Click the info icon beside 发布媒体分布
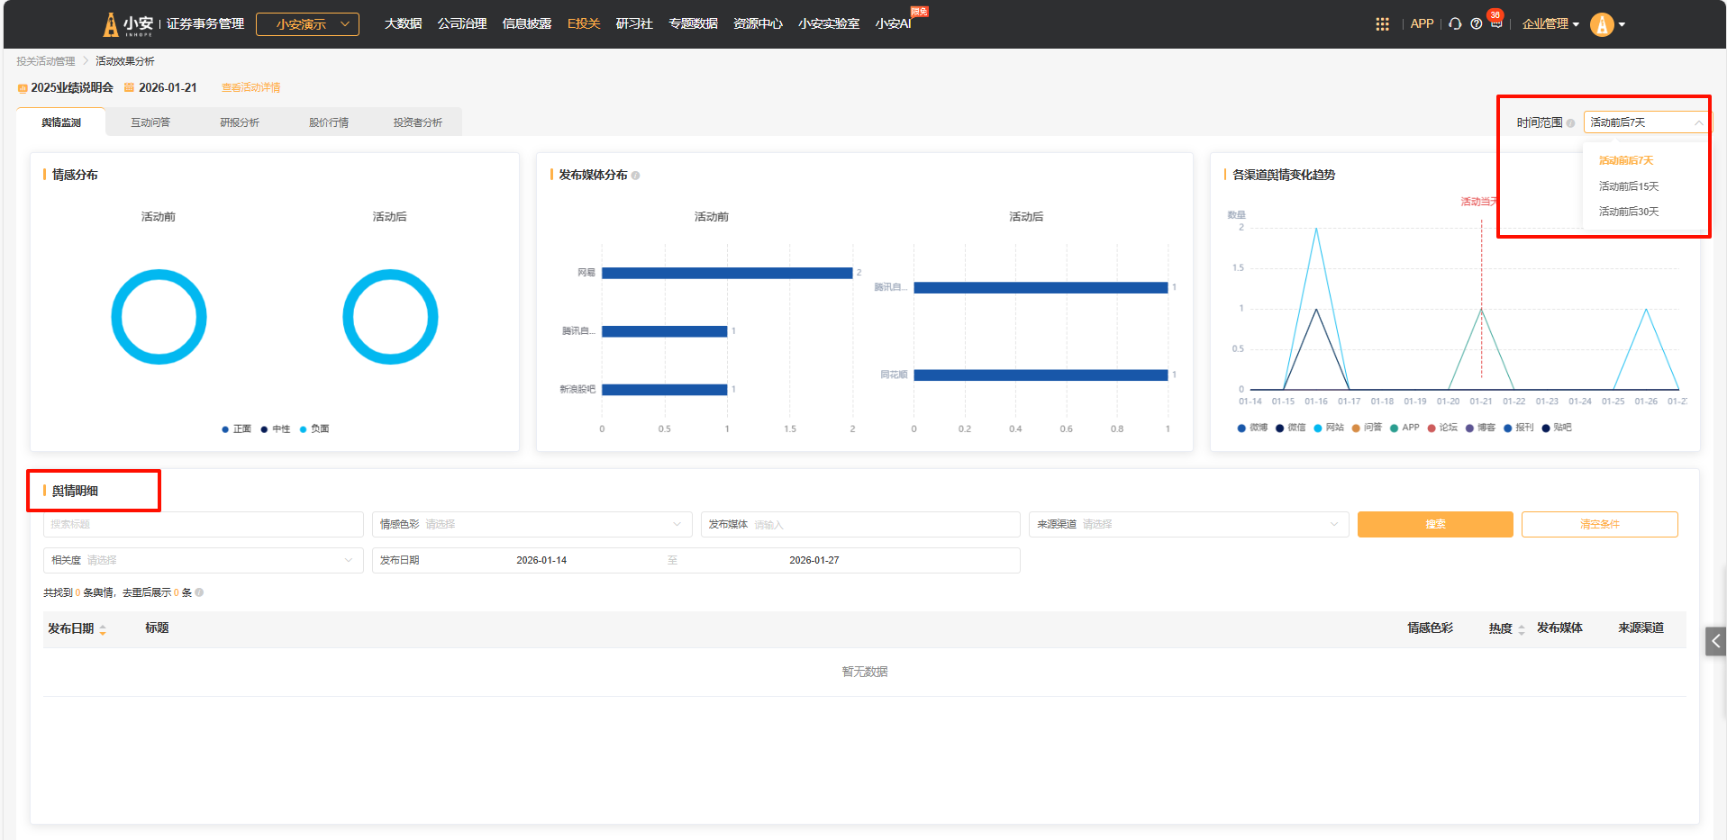Image resolution: width=1727 pixels, height=840 pixels. click(636, 176)
